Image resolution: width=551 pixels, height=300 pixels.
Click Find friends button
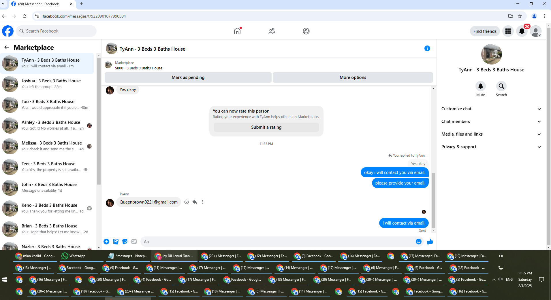(x=485, y=31)
